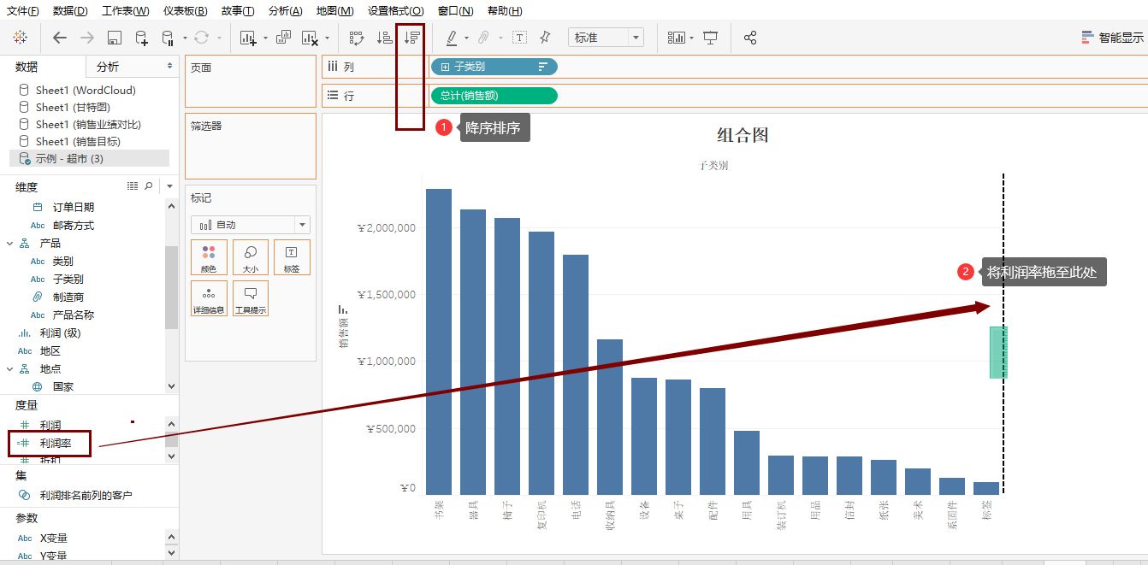Select data source Sheet1 (WordCloud)

(x=86, y=90)
